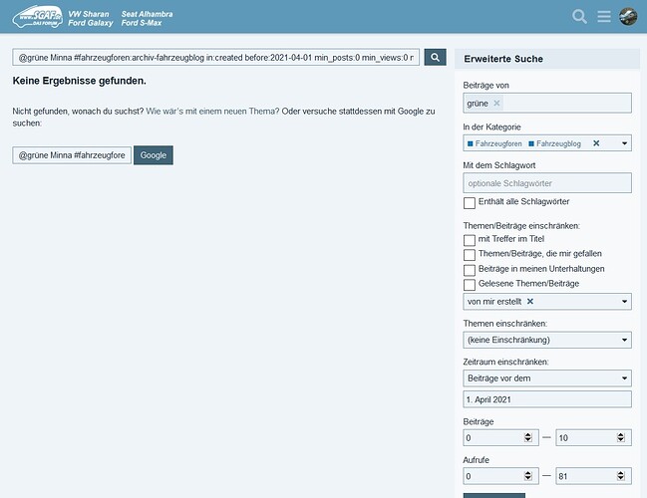
Task: Open the user avatar profile menu
Action: (628, 17)
